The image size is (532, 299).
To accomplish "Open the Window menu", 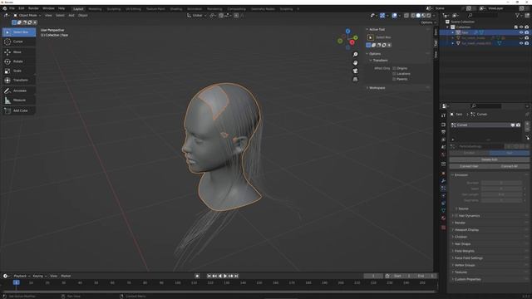I will (x=48, y=8).
